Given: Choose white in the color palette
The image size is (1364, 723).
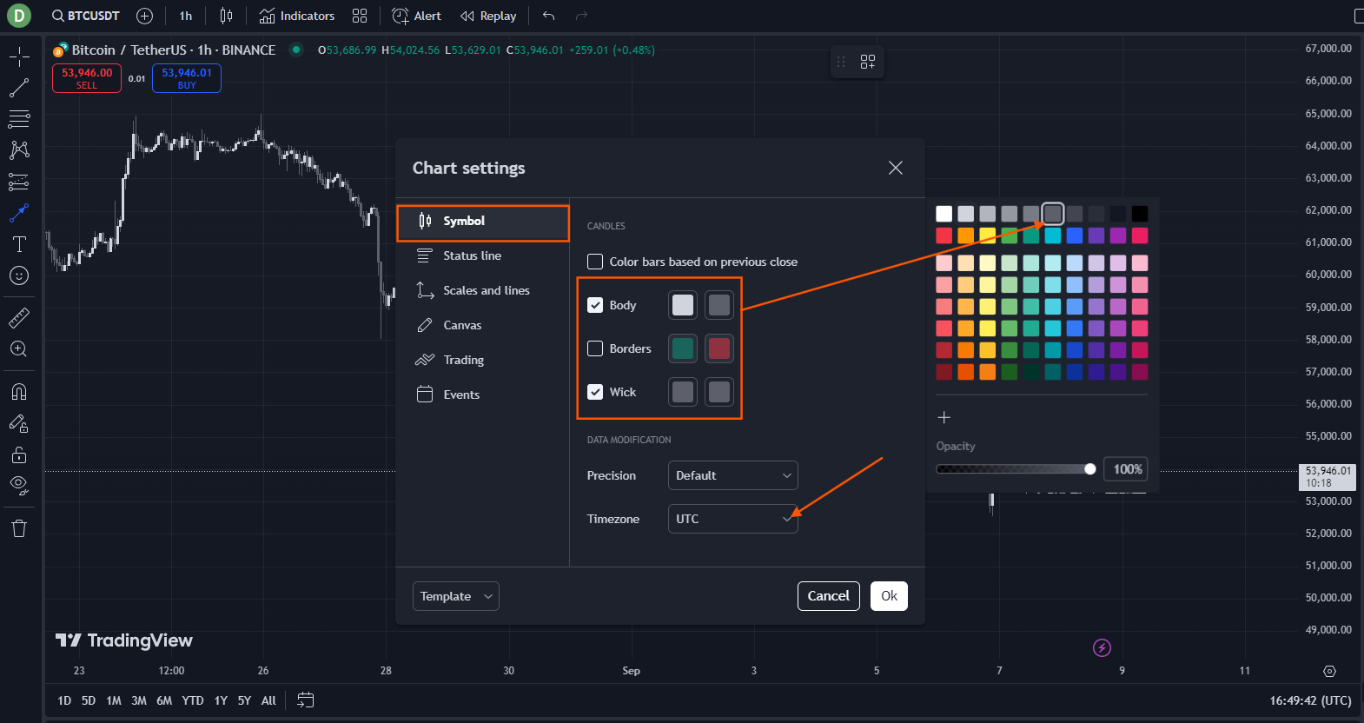Looking at the screenshot, I should (x=944, y=214).
